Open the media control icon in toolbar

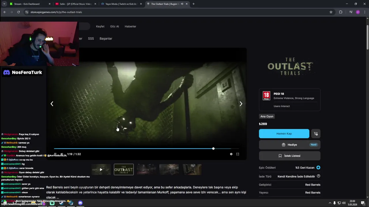351,12
